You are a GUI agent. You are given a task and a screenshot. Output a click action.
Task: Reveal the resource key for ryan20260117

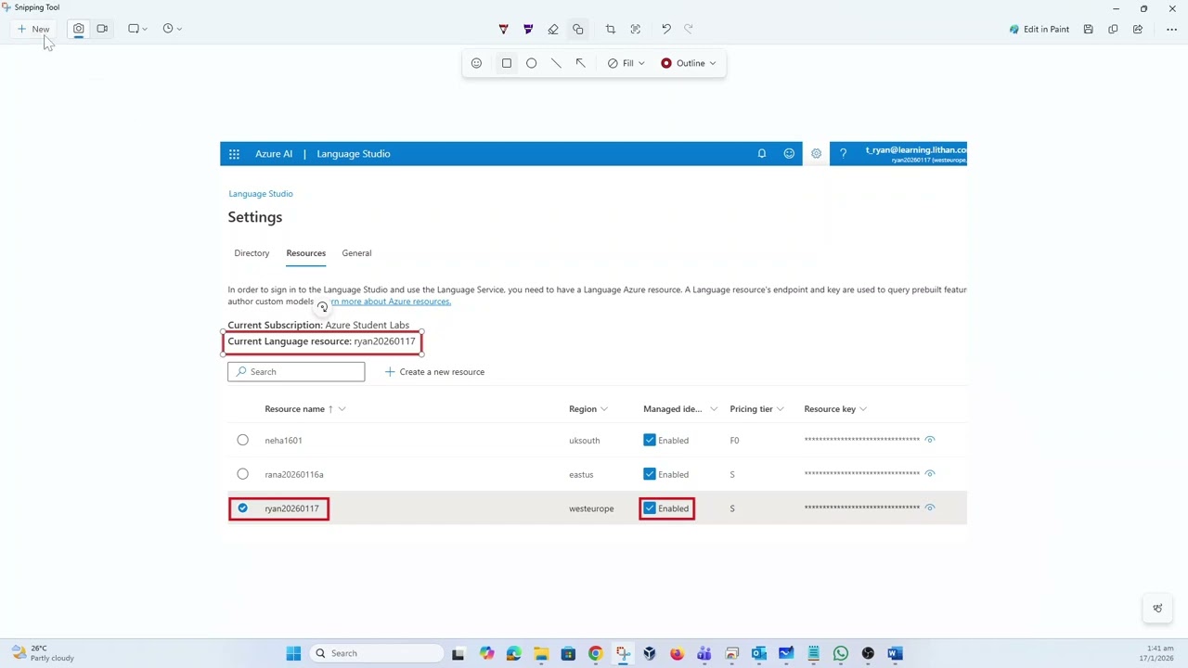point(930,507)
